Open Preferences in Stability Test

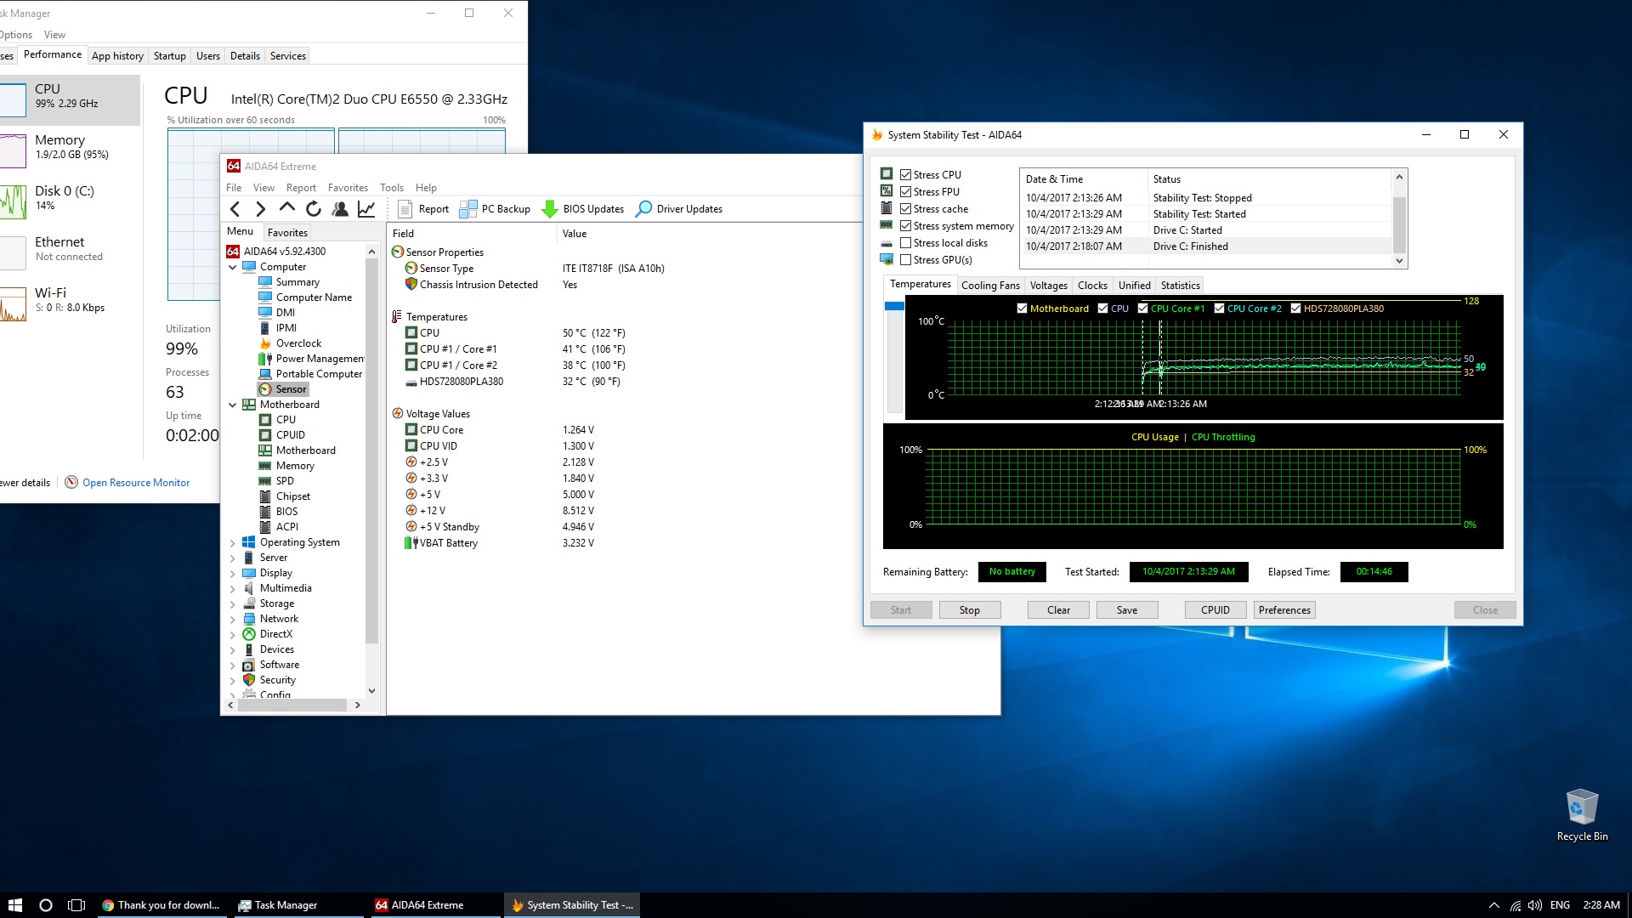1284,610
